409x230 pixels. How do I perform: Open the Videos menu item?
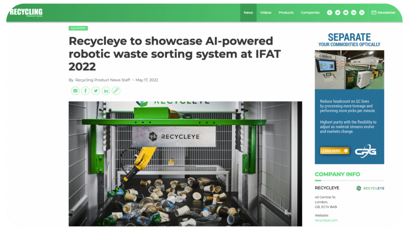(266, 12)
